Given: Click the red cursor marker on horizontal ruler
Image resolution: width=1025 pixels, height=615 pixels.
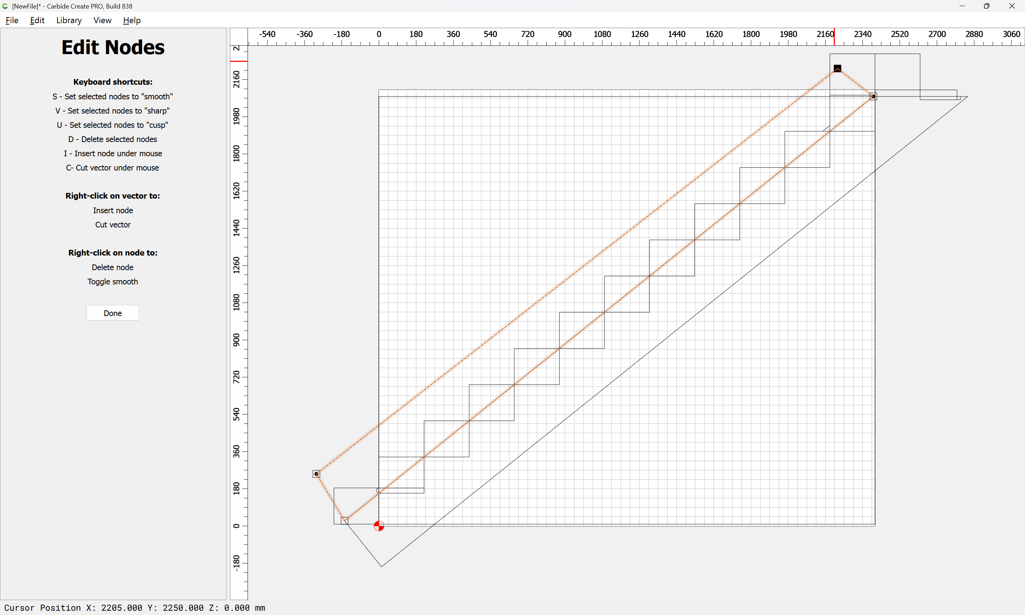Looking at the screenshot, I should 834,36.
